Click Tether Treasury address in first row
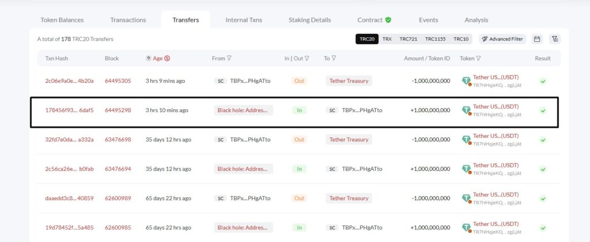The width and height of the screenshot is (590, 242). [x=349, y=81]
